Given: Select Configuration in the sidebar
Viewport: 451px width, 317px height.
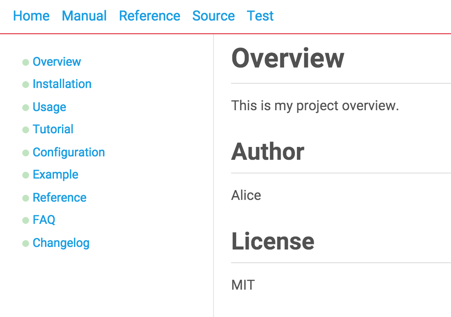Looking at the screenshot, I should pyautogui.click(x=68, y=152).
